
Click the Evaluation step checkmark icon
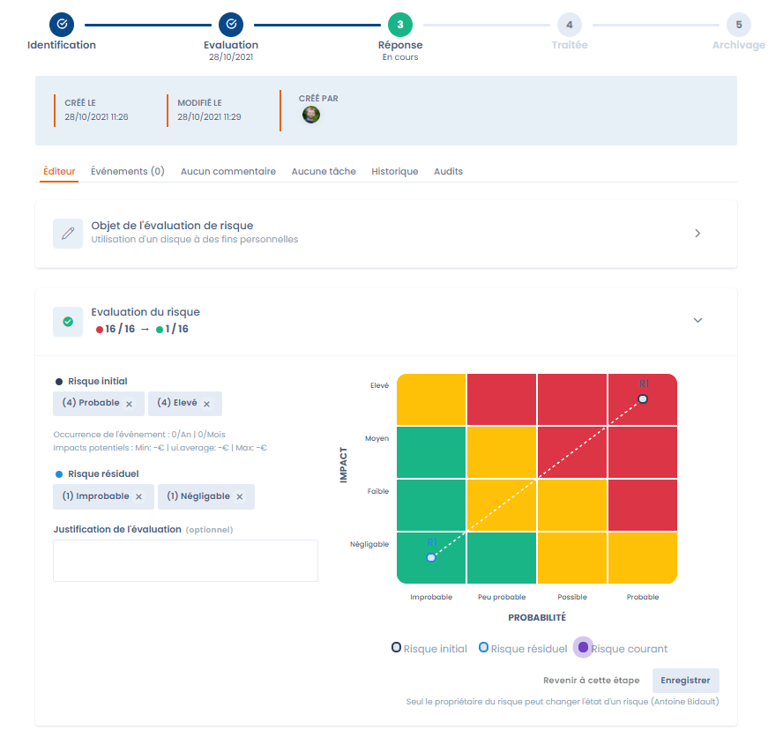(230, 24)
